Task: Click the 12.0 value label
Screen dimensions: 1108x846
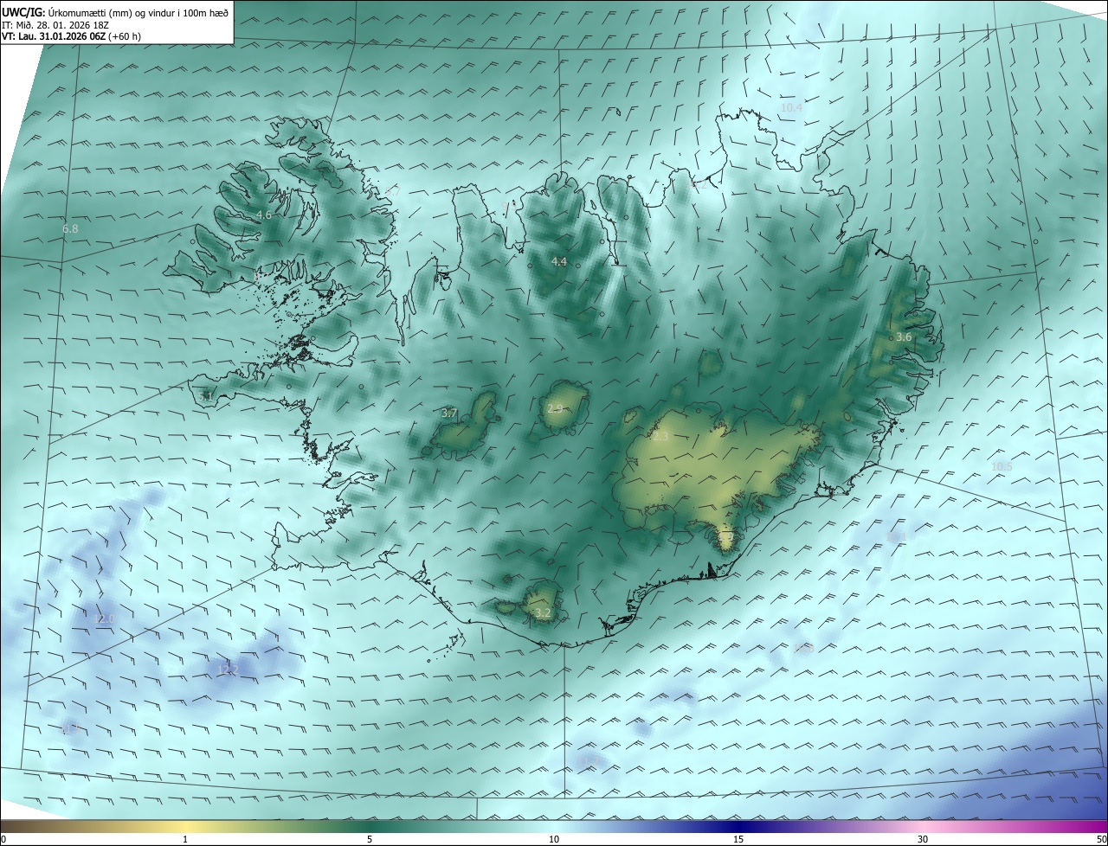Action: [104, 618]
